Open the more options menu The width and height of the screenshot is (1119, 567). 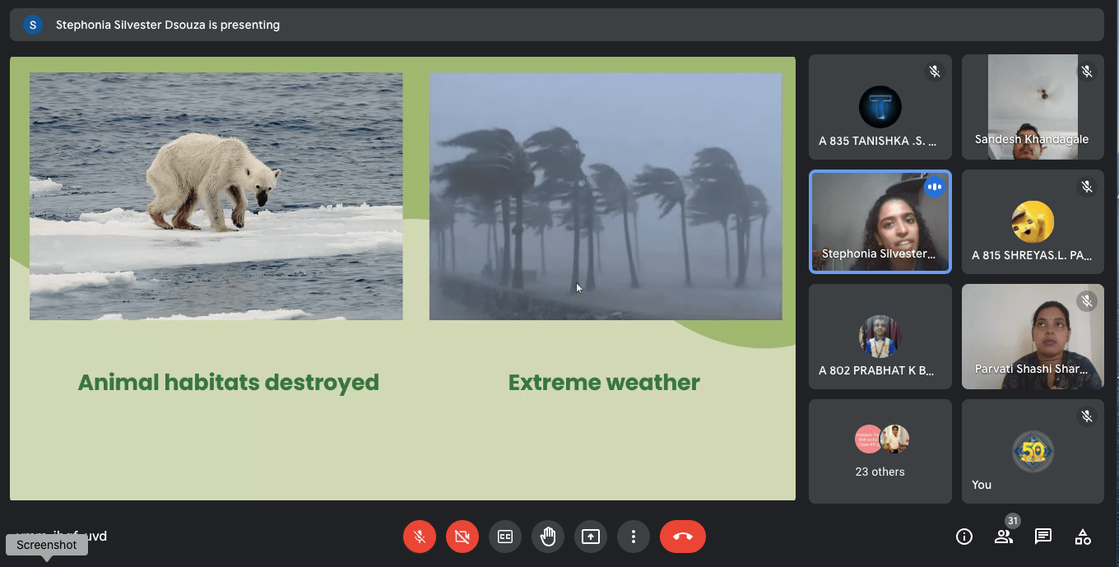pyautogui.click(x=633, y=537)
